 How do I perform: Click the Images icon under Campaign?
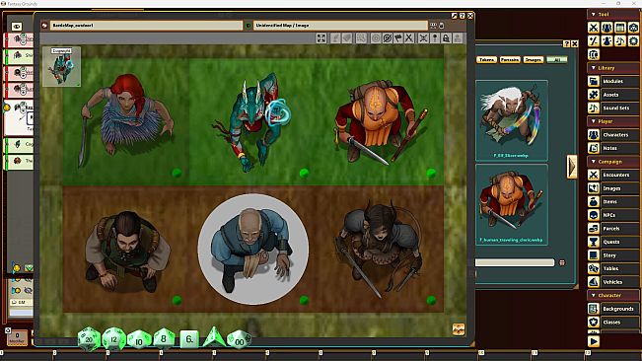pyautogui.click(x=594, y=188)
